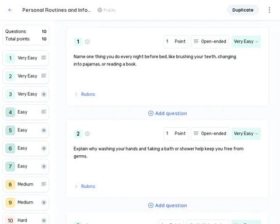The width and height of the screenshot is (280, 224).
Task: Click the Questions: 10 summary
Action: pyautogui.click(x=26, y=32)
